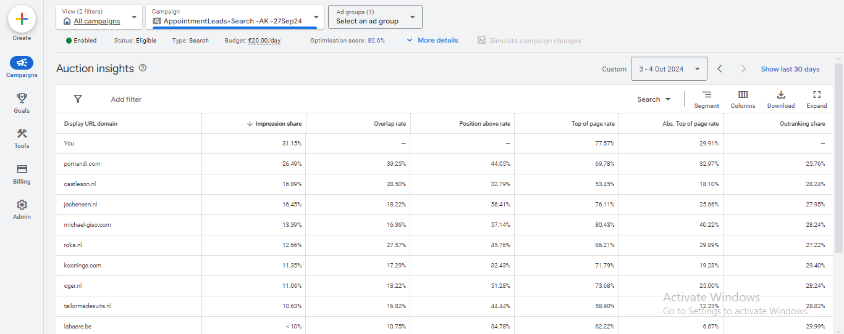
Task: Click the Create plus button
Action: [22, 18]
